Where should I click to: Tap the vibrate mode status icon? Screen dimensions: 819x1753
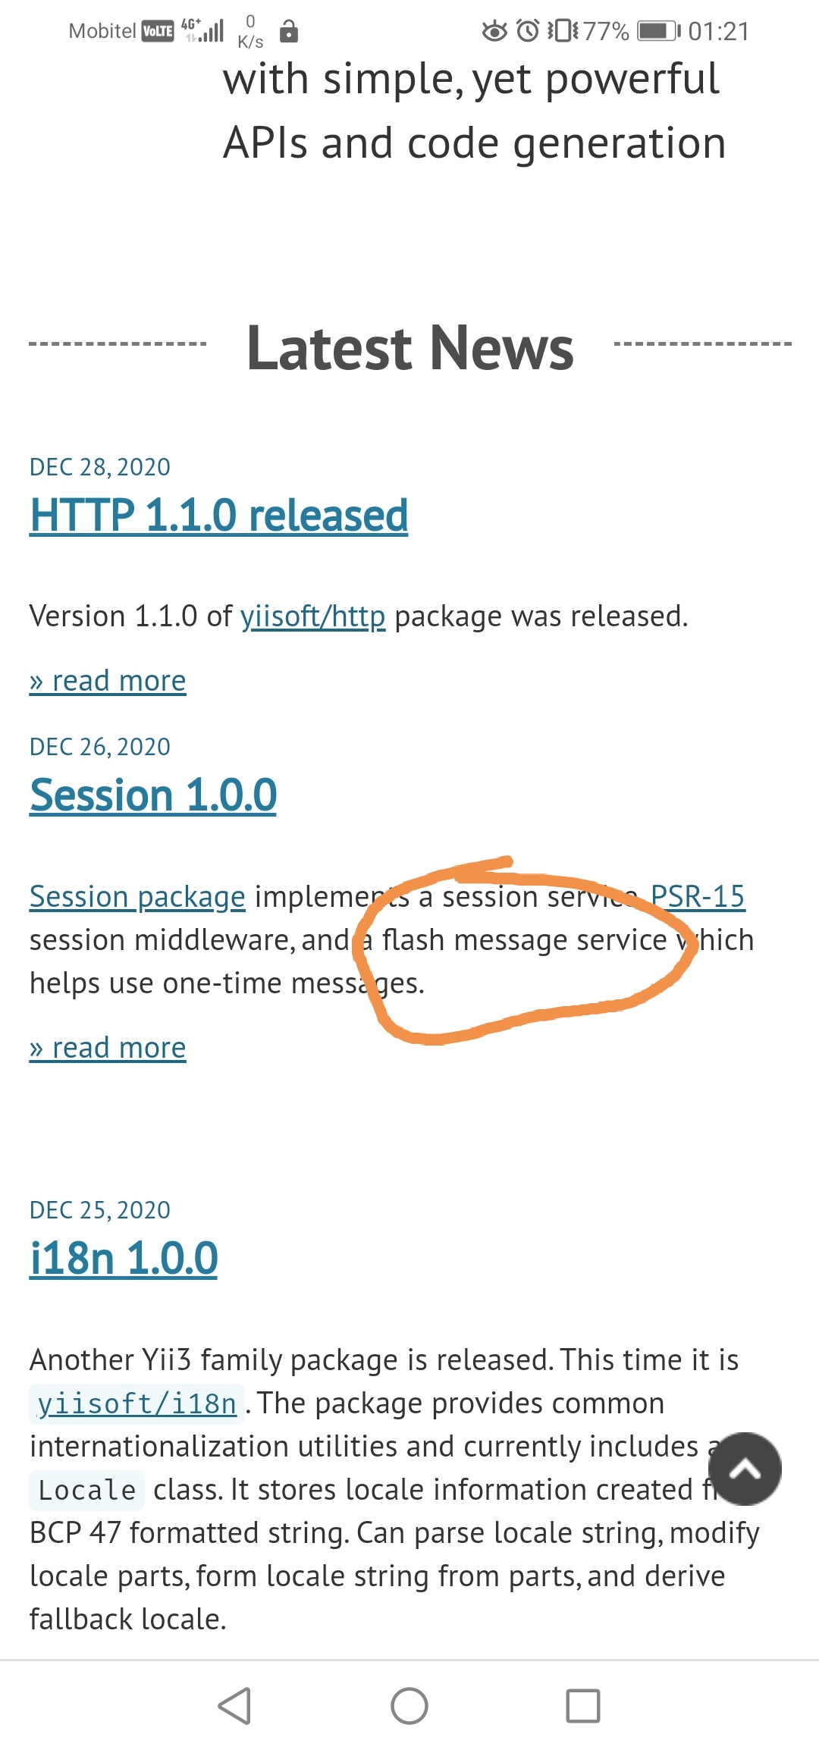(x=563, y=31)
